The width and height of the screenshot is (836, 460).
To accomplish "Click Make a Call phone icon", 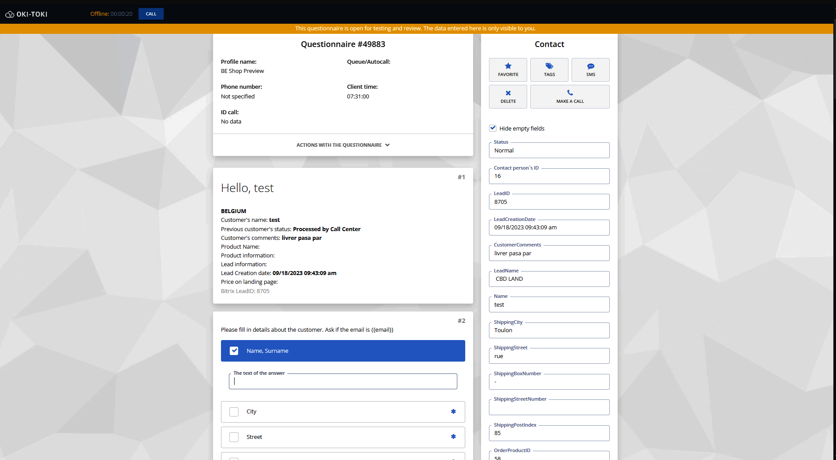I will (570, 93).
